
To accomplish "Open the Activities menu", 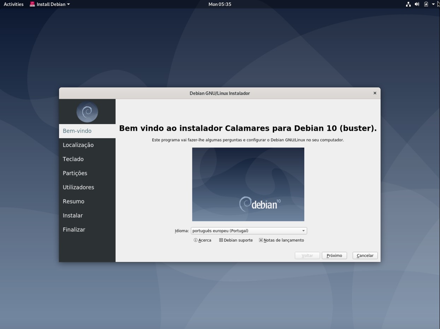I will pos(13,4).
